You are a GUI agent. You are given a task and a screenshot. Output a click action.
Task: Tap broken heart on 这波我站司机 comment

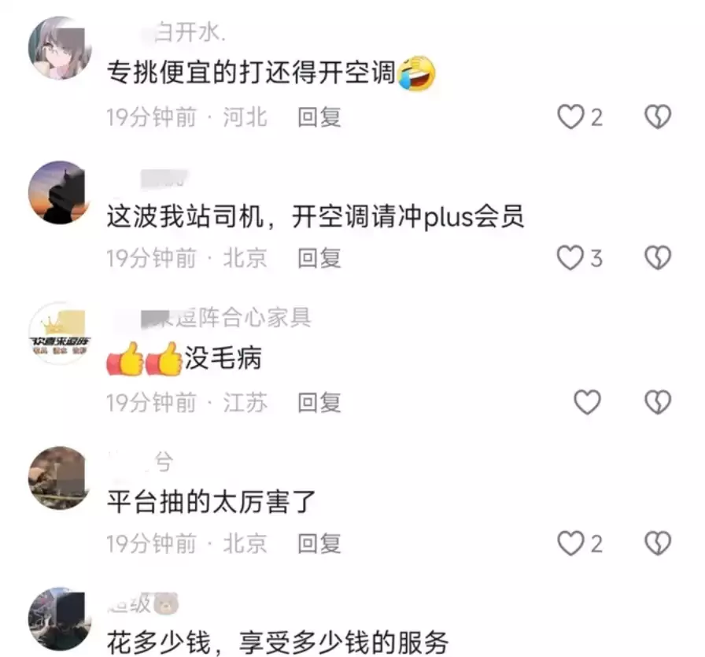pos(658,257)
